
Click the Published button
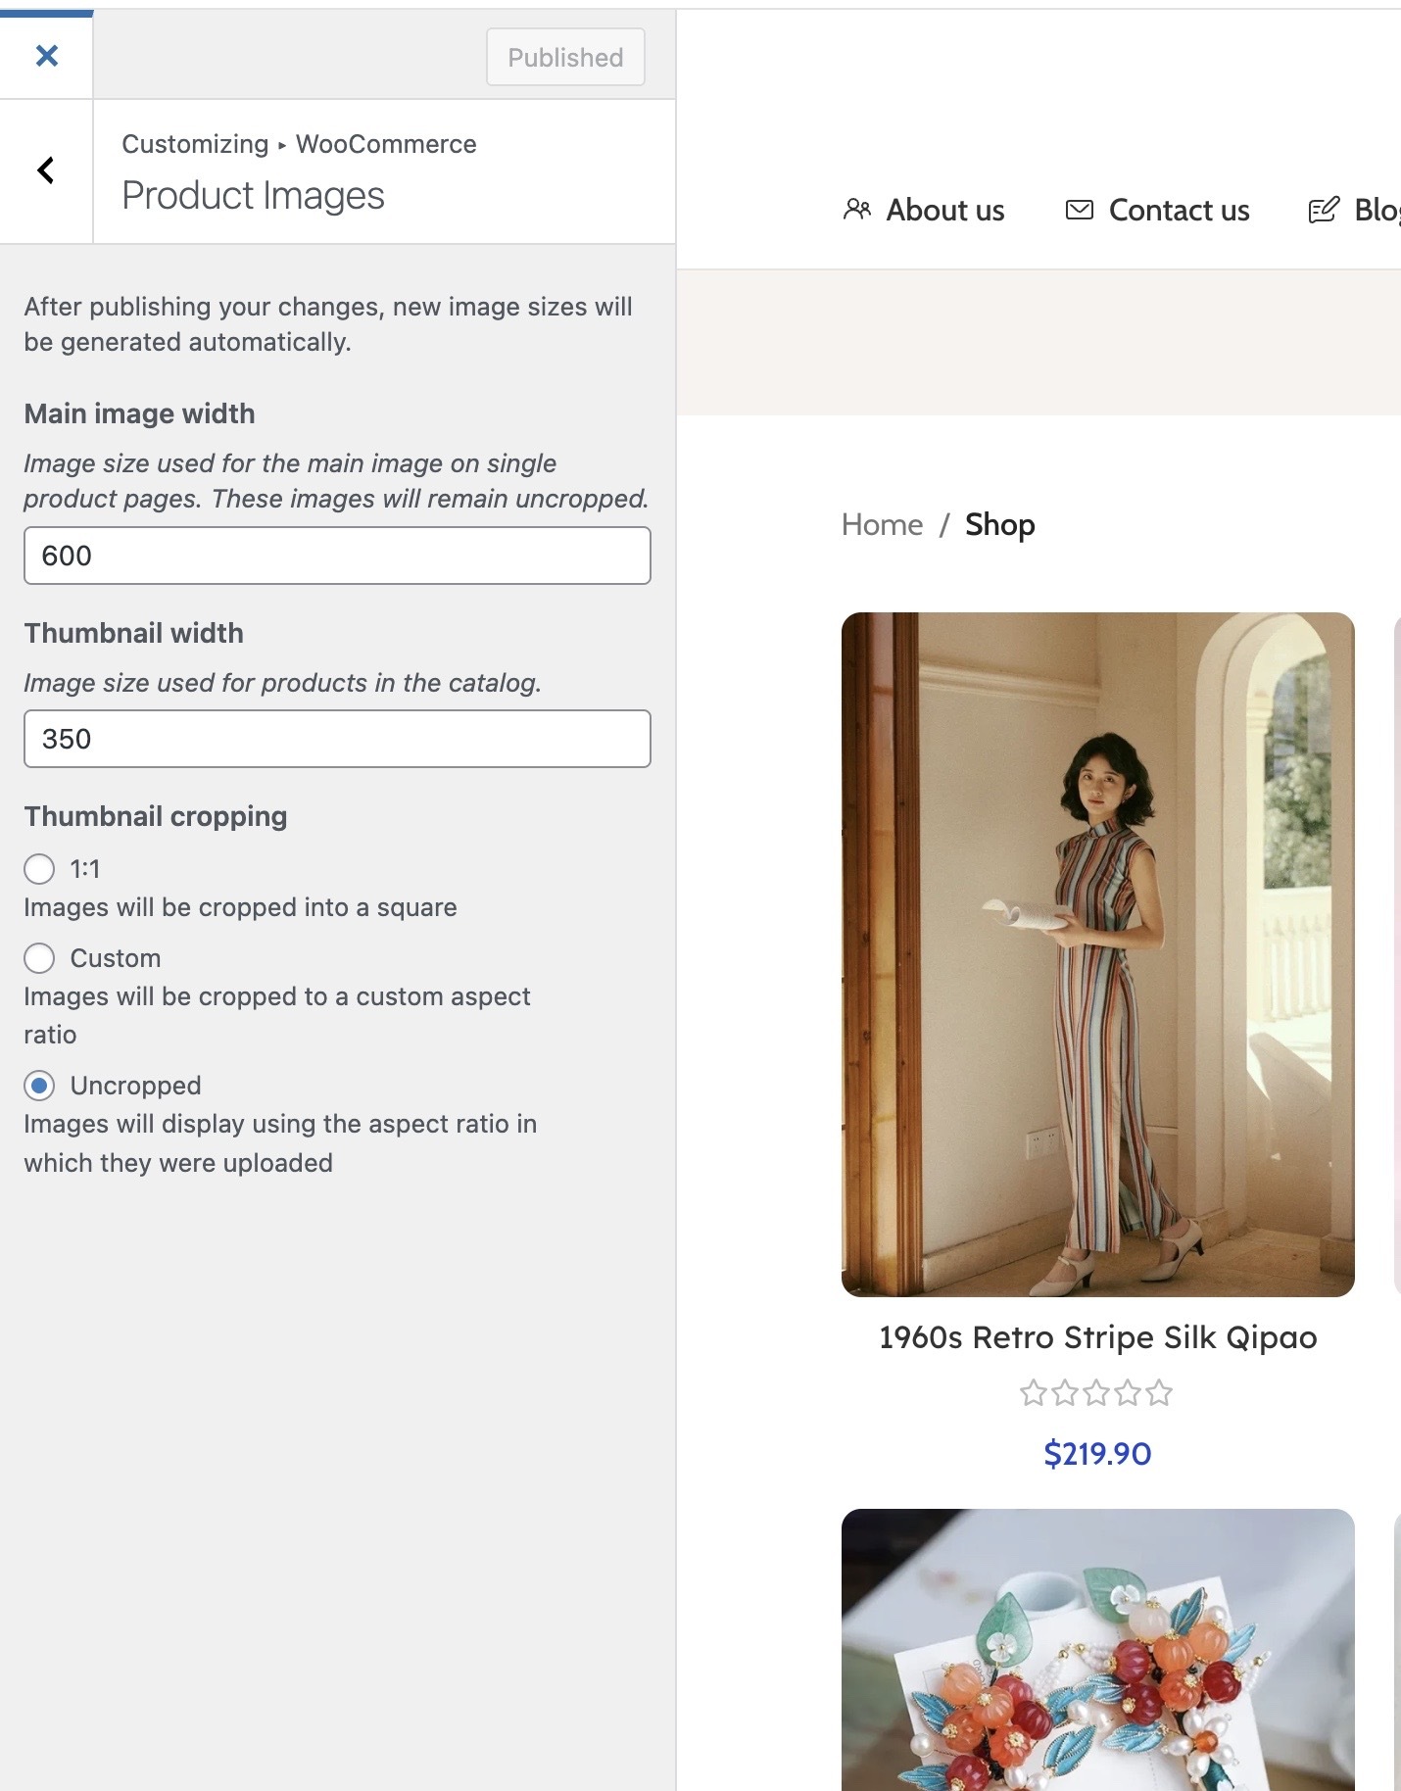[565, 57]
